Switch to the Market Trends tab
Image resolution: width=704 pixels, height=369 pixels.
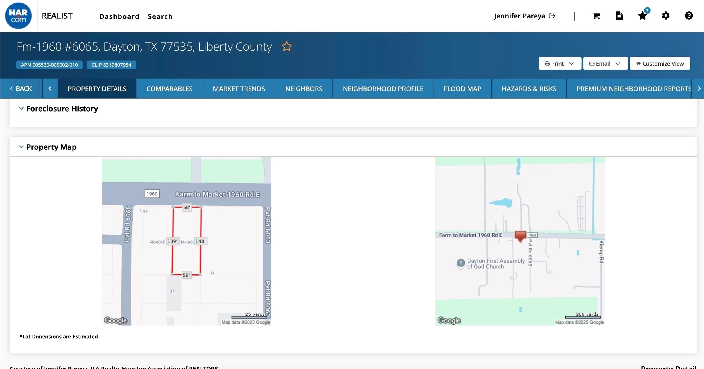coord(239,89)
